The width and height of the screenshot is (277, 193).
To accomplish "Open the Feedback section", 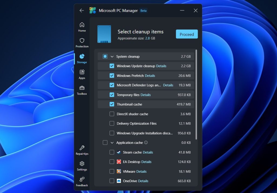I will click(x=82, y=181).
